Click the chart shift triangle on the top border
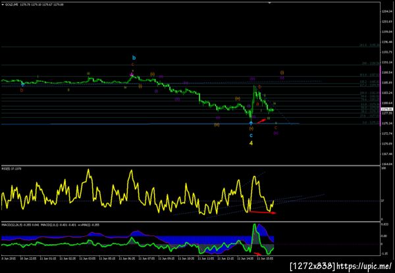Viewport: 395px width, 273px height. point(269,3)
